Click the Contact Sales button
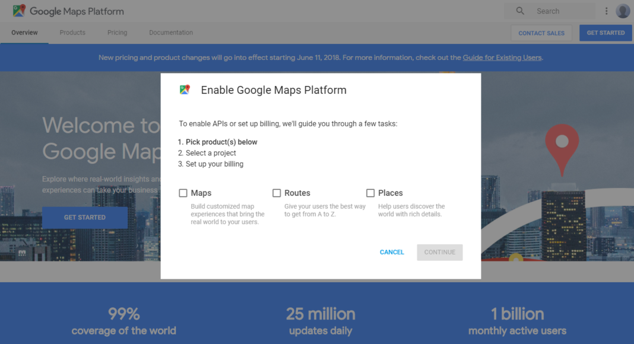This screenshot has height=344, width=634. (541, 33)
